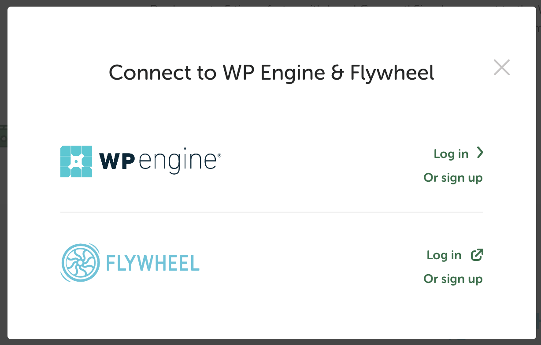Screen dimensions: 541x345
Task: Click chevron arrow next to WP Engine Log in
Action: tap(480, 153)
